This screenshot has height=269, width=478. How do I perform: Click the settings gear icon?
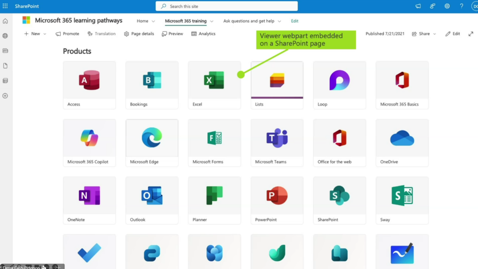447,6
